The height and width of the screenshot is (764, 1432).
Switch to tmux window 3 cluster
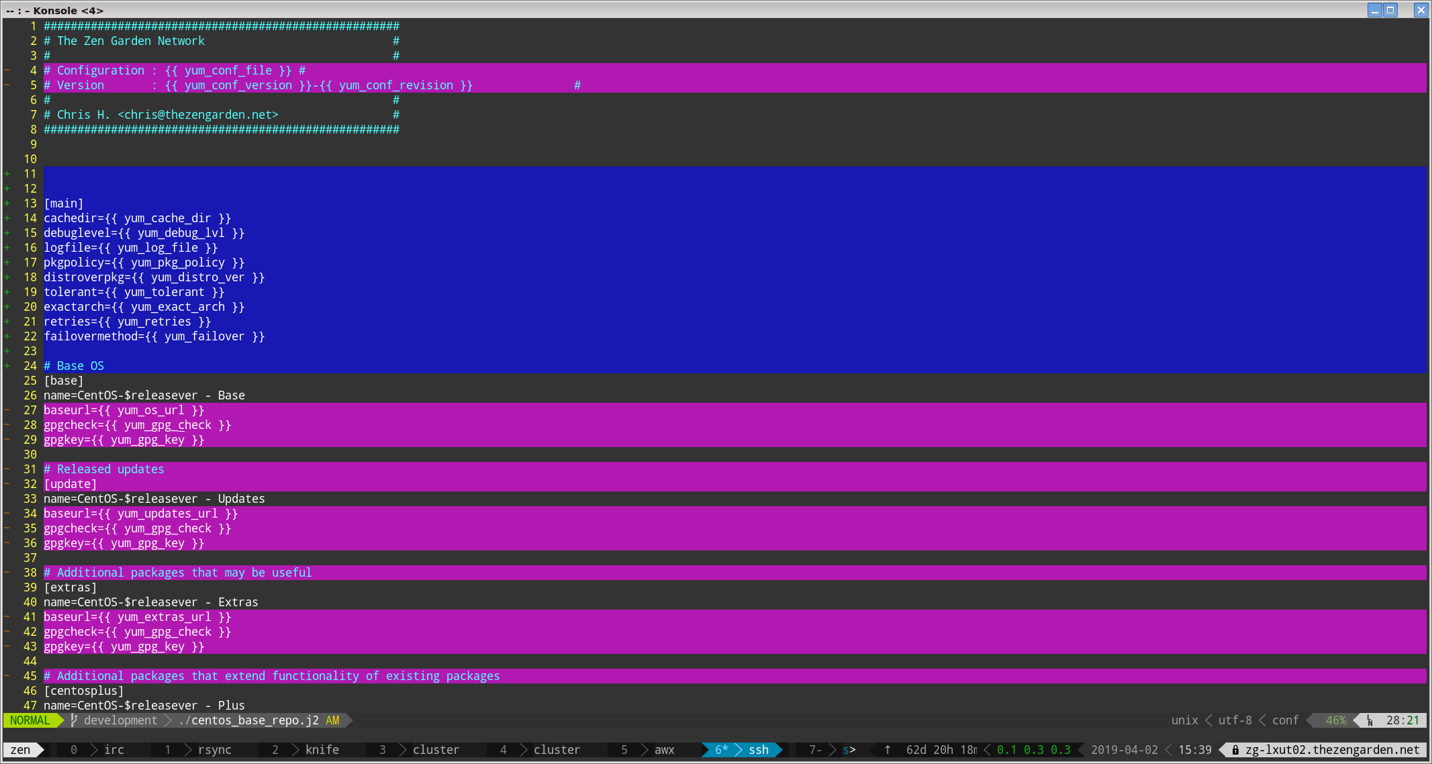pyautogui.click(x=420, y=750)
